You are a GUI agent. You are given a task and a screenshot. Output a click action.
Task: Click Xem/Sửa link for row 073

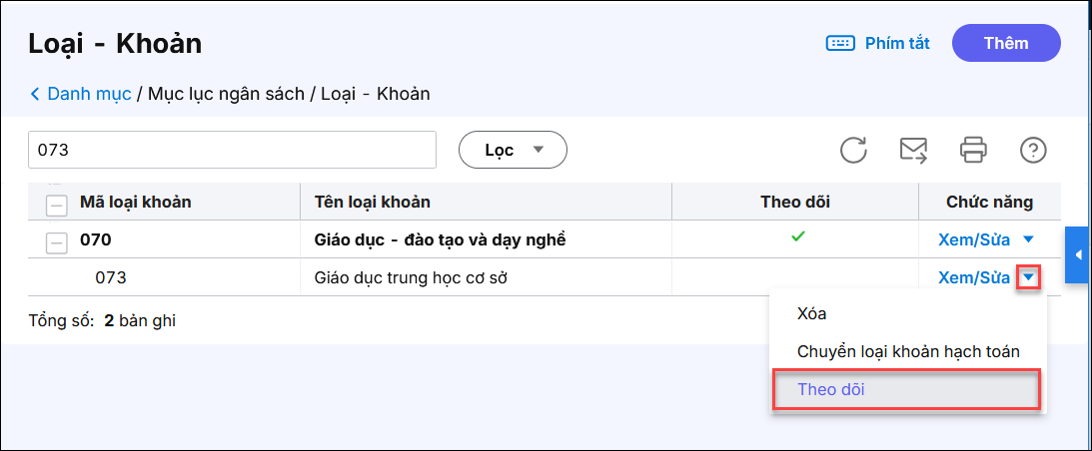point(973,277)
